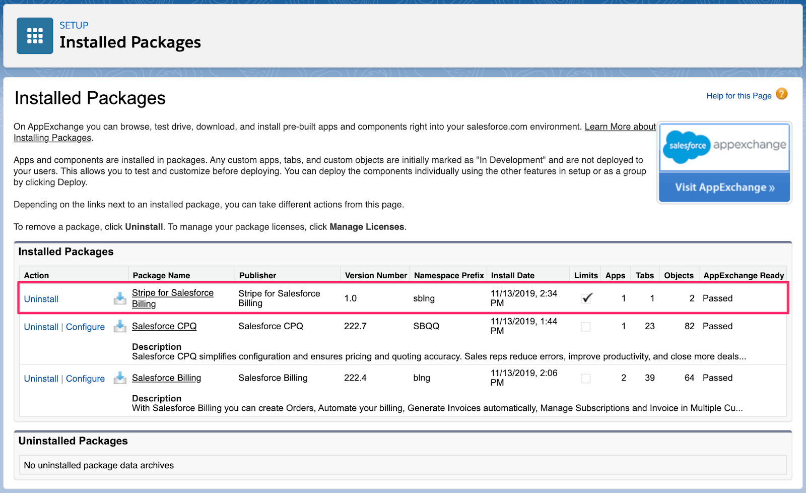
Task: Click the Apps column header
Action: [x=615, y=275]
